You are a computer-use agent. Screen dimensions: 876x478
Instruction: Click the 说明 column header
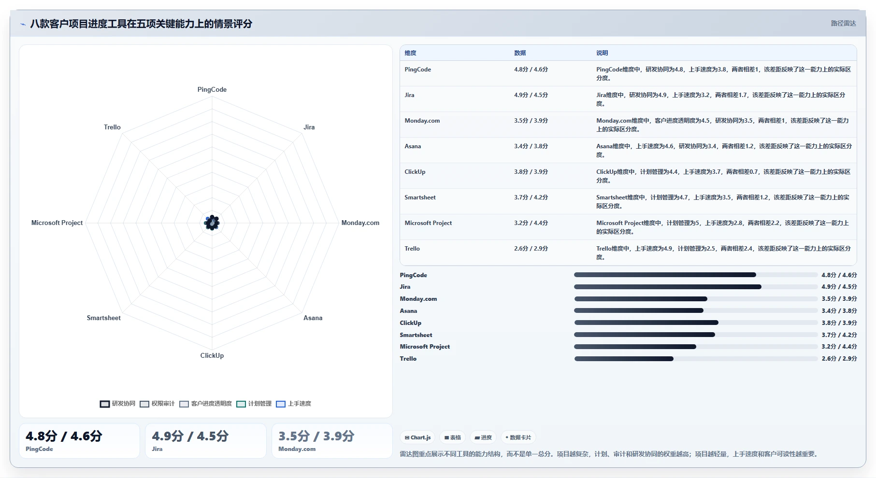[602, 53]
